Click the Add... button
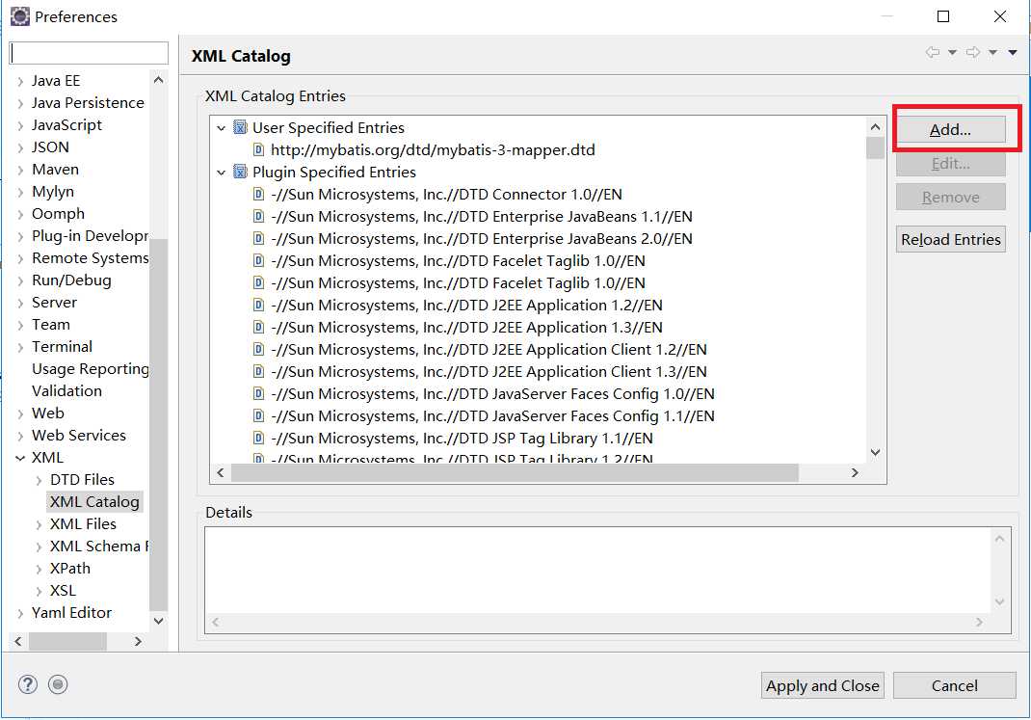 [x=950, y=129]
